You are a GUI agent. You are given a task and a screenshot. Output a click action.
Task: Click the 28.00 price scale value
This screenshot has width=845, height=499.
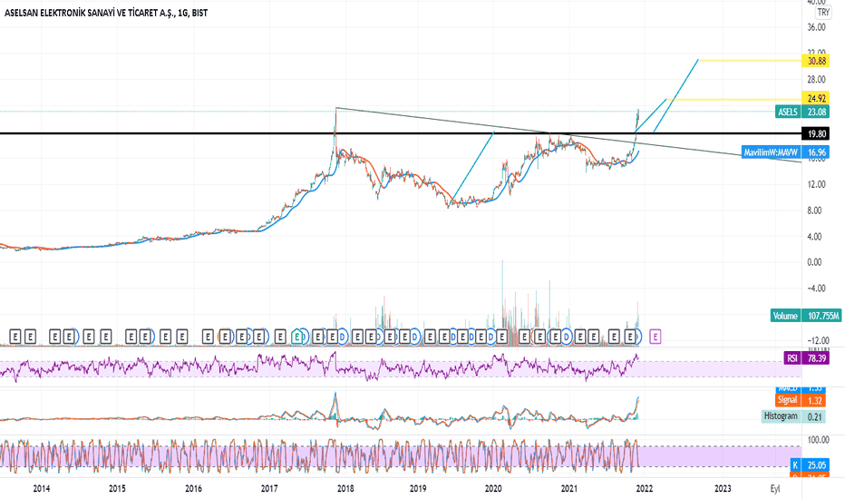click(x=816, y=80)
